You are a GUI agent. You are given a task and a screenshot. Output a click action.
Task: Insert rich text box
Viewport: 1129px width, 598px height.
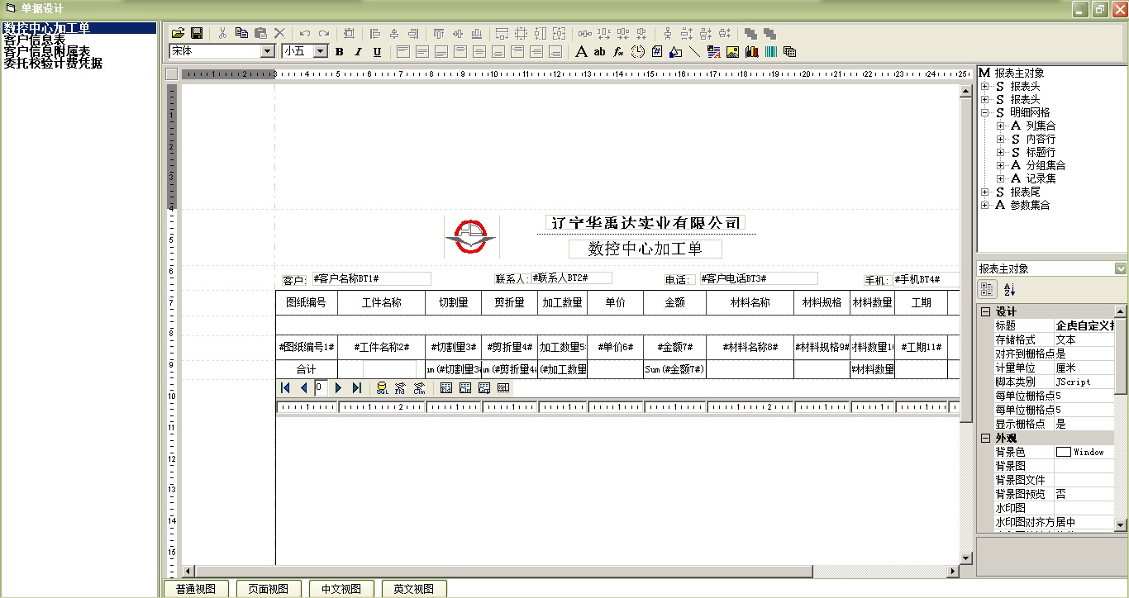(713, 51)
